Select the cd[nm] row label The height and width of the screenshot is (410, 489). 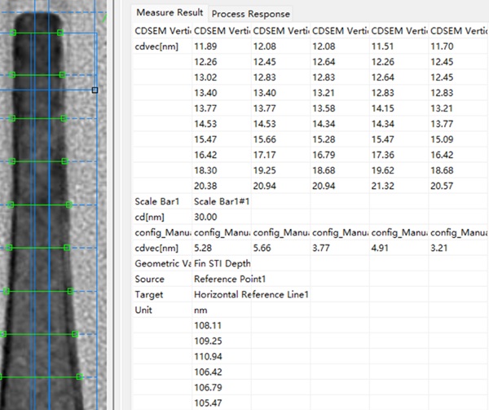click(149, 217)
